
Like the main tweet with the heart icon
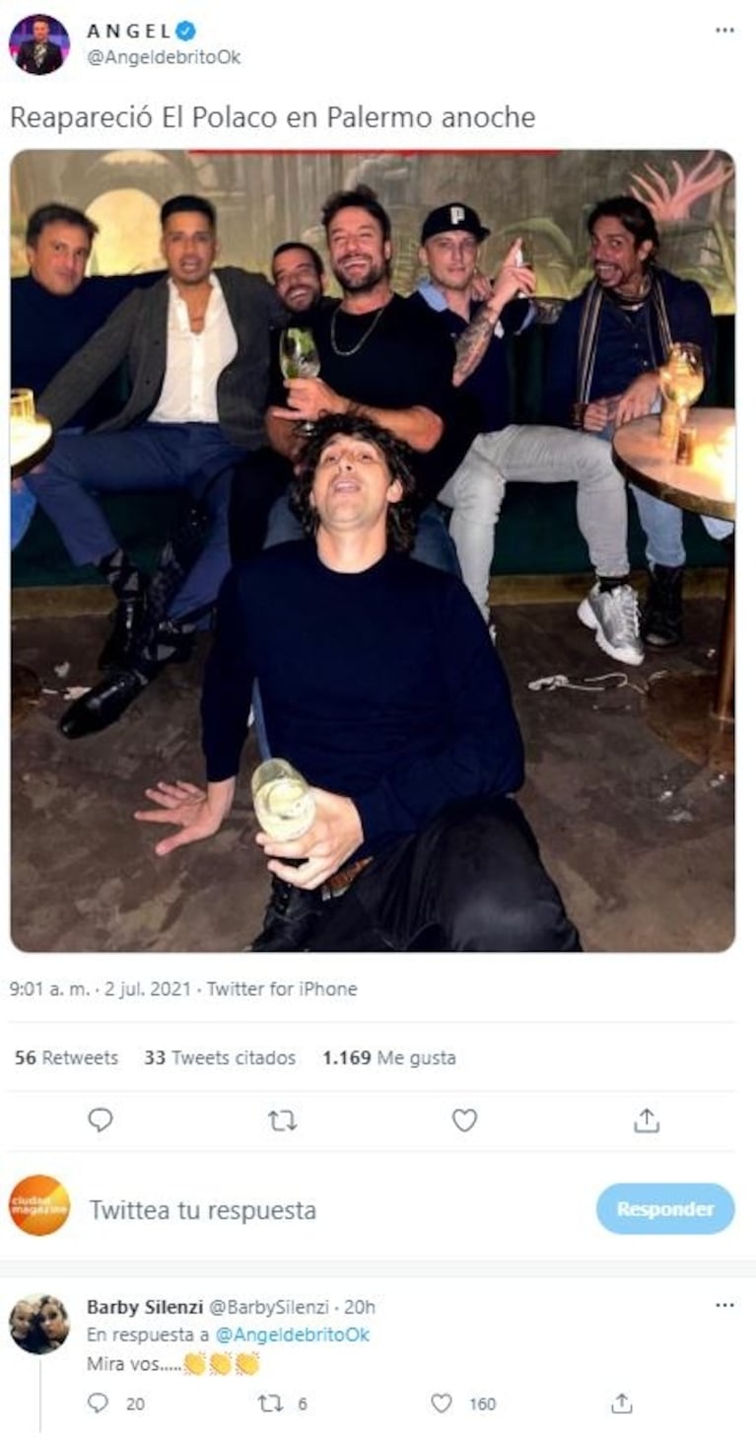pyautogui.click(x=464, y=1119)
